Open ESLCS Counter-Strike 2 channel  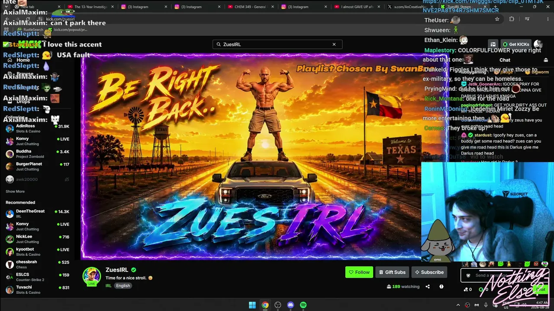(37, 277)
